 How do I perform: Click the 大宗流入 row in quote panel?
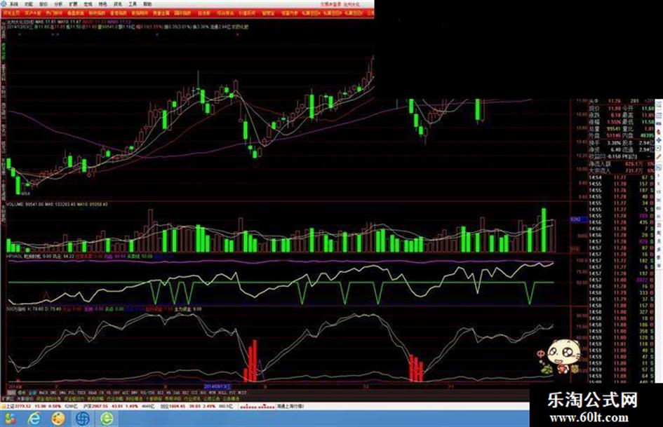622,171
